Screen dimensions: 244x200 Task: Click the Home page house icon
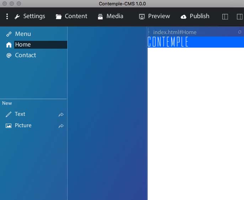coord(9,45)
